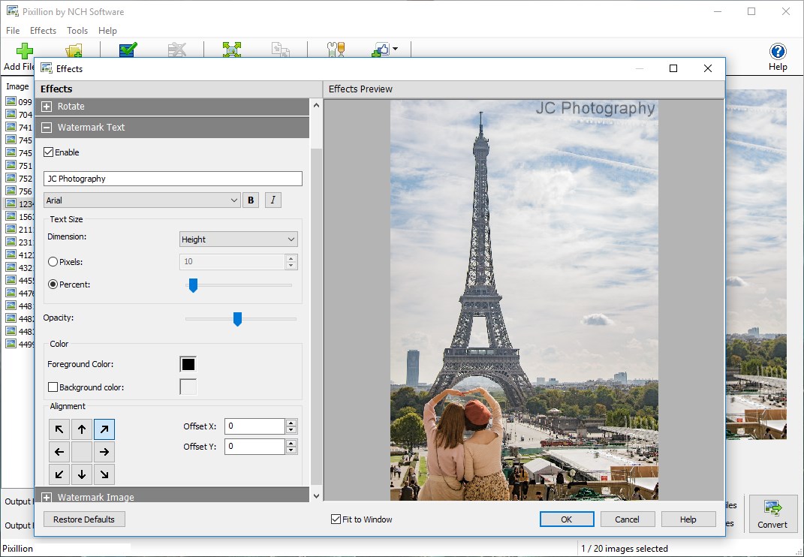
Task: Click the Restore Defaults button
Action: pyautogui.click(x=83, y=519)
